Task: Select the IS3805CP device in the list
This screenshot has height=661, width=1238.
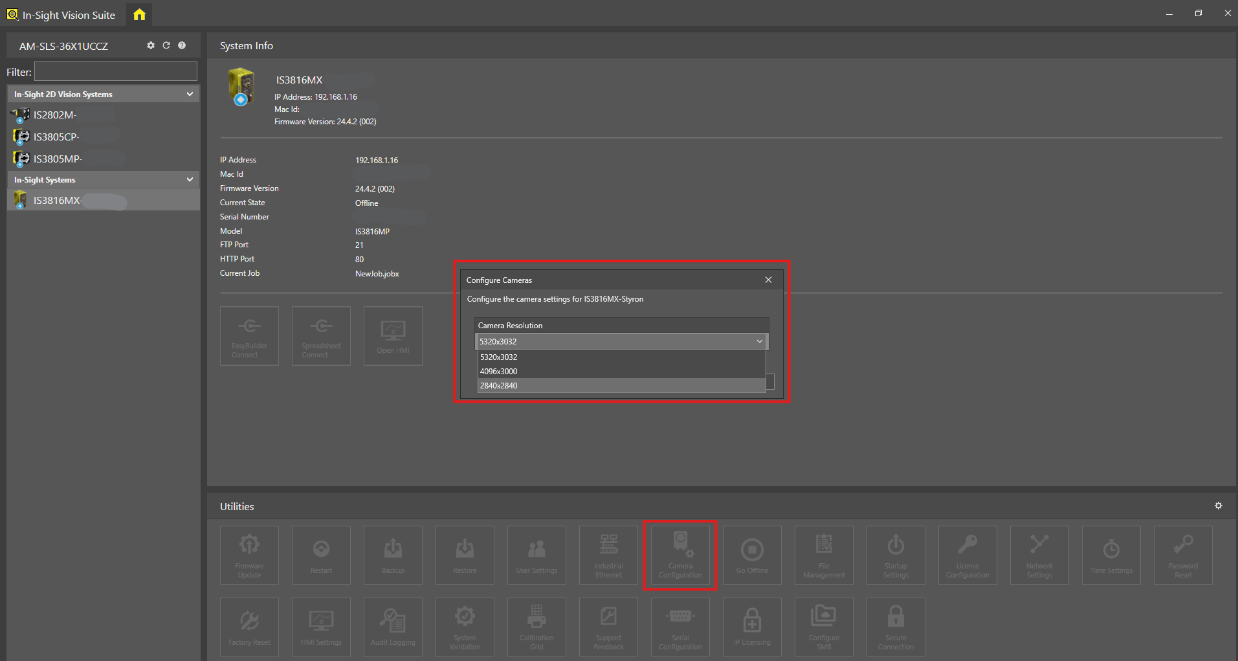Action: click(x=56, y=137)
